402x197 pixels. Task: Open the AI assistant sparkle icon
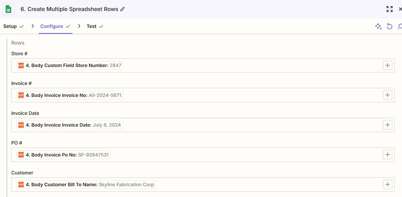click(378, 26)
